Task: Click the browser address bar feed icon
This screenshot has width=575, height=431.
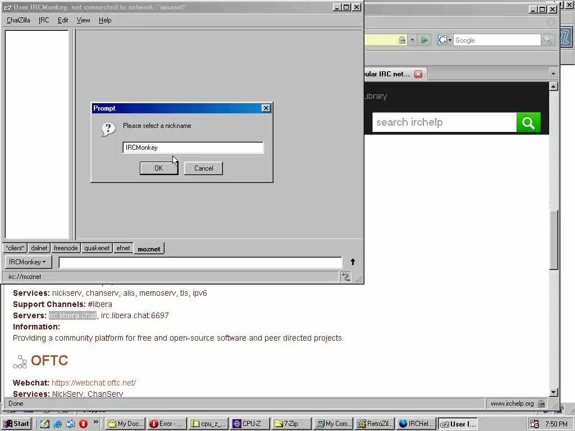Action: (402, 40)
